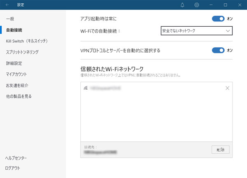Minimize the settings window
This screenshot has height=178, width=247.
(x=211, y=5)
